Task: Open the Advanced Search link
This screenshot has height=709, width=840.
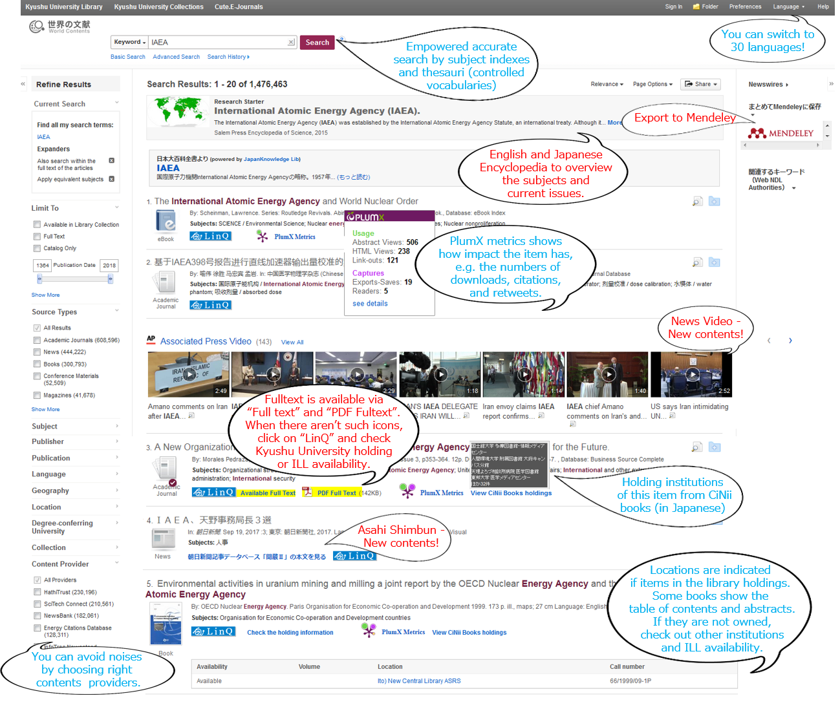Action: pyautogui.click(x=176, y=57)
